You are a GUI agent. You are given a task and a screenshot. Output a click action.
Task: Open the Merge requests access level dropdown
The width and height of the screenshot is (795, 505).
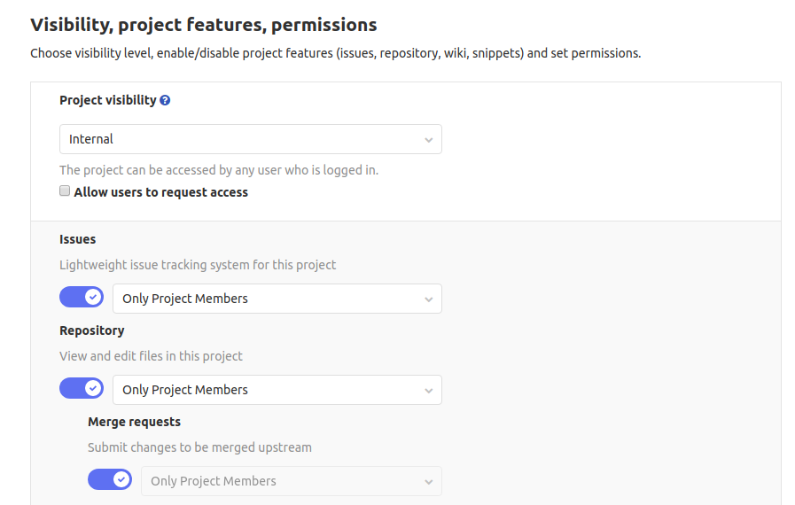pyautogui.click(x=291, y=481)
